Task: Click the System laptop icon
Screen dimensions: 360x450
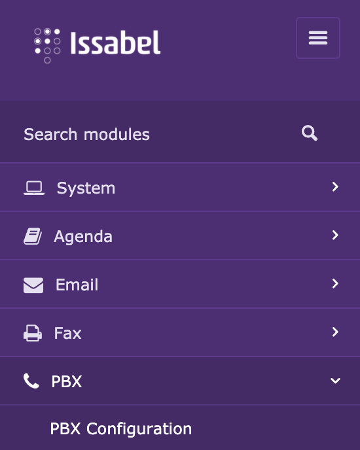Action: (x=34, y=188)
